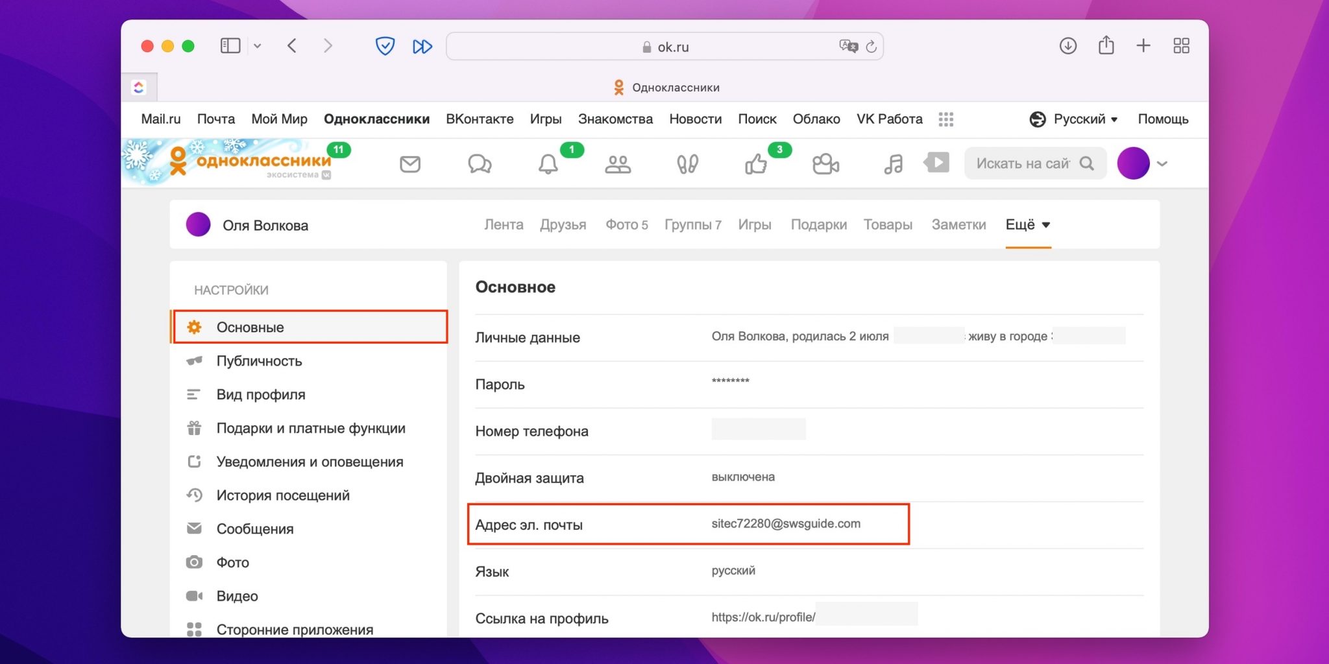
Task: Expand the sidebar options chevron in Safari
Action: 258,46
